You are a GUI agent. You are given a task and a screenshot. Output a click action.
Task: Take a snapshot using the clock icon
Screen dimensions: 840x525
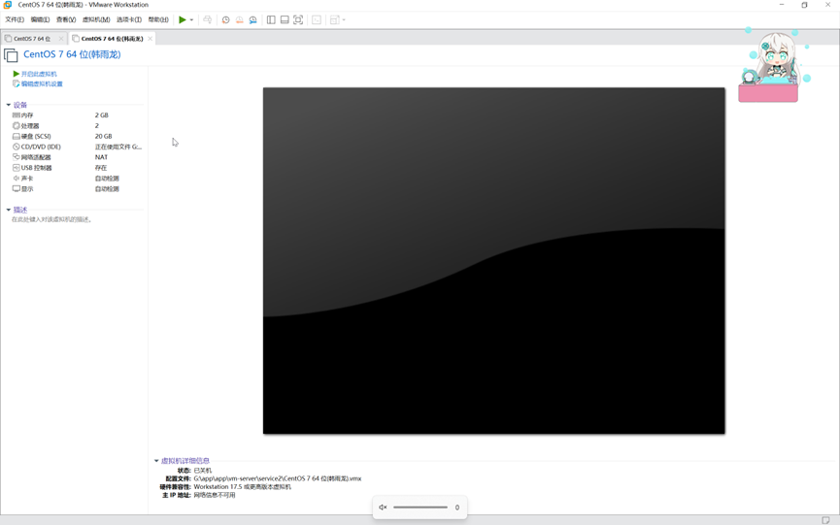click(225, 19)
